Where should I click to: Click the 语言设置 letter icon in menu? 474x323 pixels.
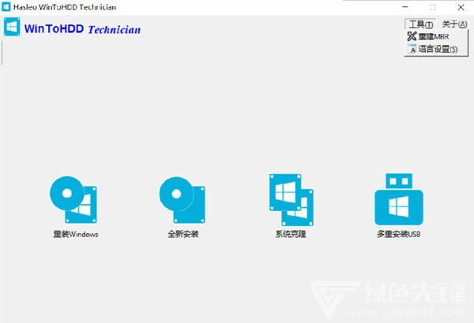[x=412, y=49]
